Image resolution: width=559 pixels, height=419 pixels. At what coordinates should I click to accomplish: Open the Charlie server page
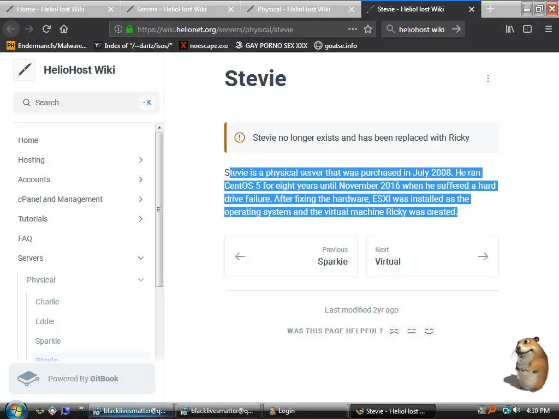point(47,302)
